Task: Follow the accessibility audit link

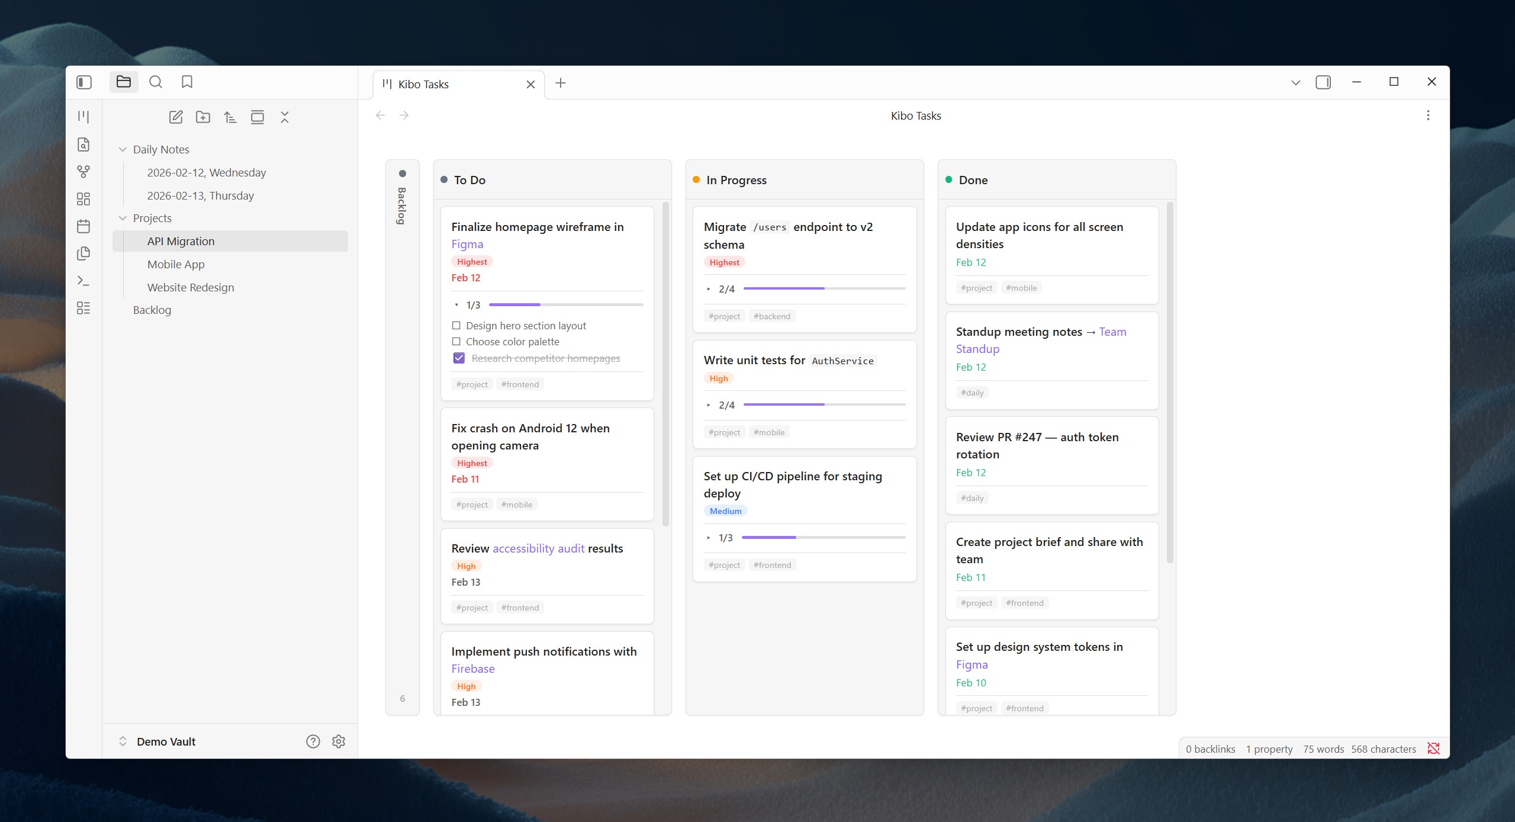Action: tap(538, 548)
